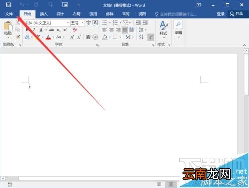
Task: Collapse the ribbon with the chevron
Action: (x=244, y=45)
